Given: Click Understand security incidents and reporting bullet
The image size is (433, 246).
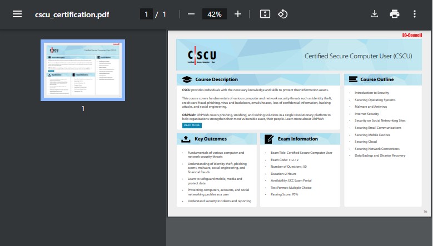Looking at the screenshot, I should (219, 201).
